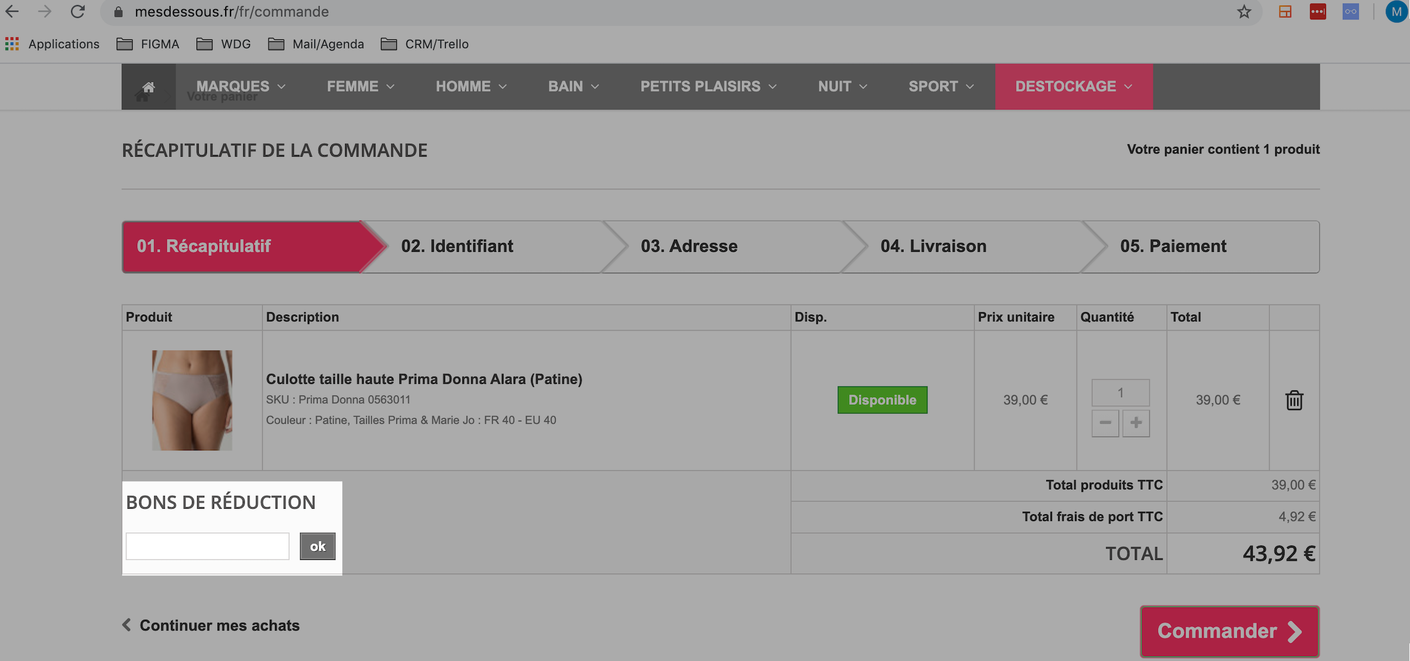Click the voucher code input field
1410x661 pixels.
(x=207, y=546)
